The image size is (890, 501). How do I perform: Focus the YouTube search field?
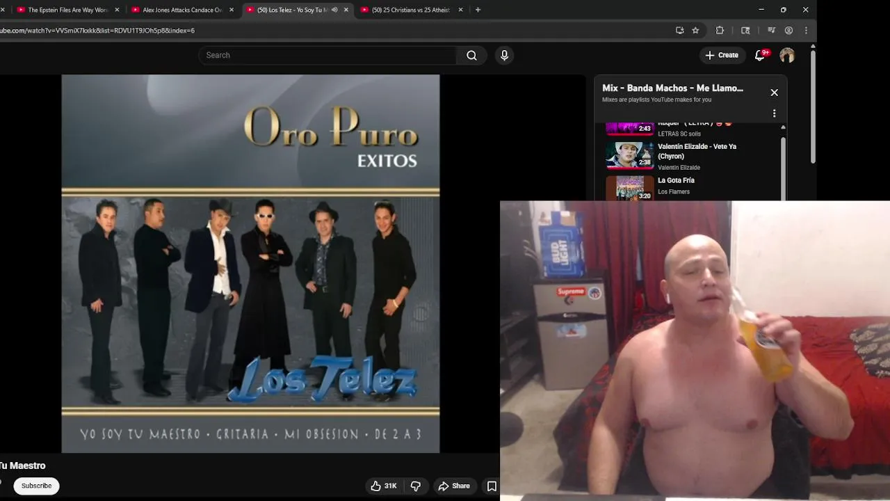point(327,56)
